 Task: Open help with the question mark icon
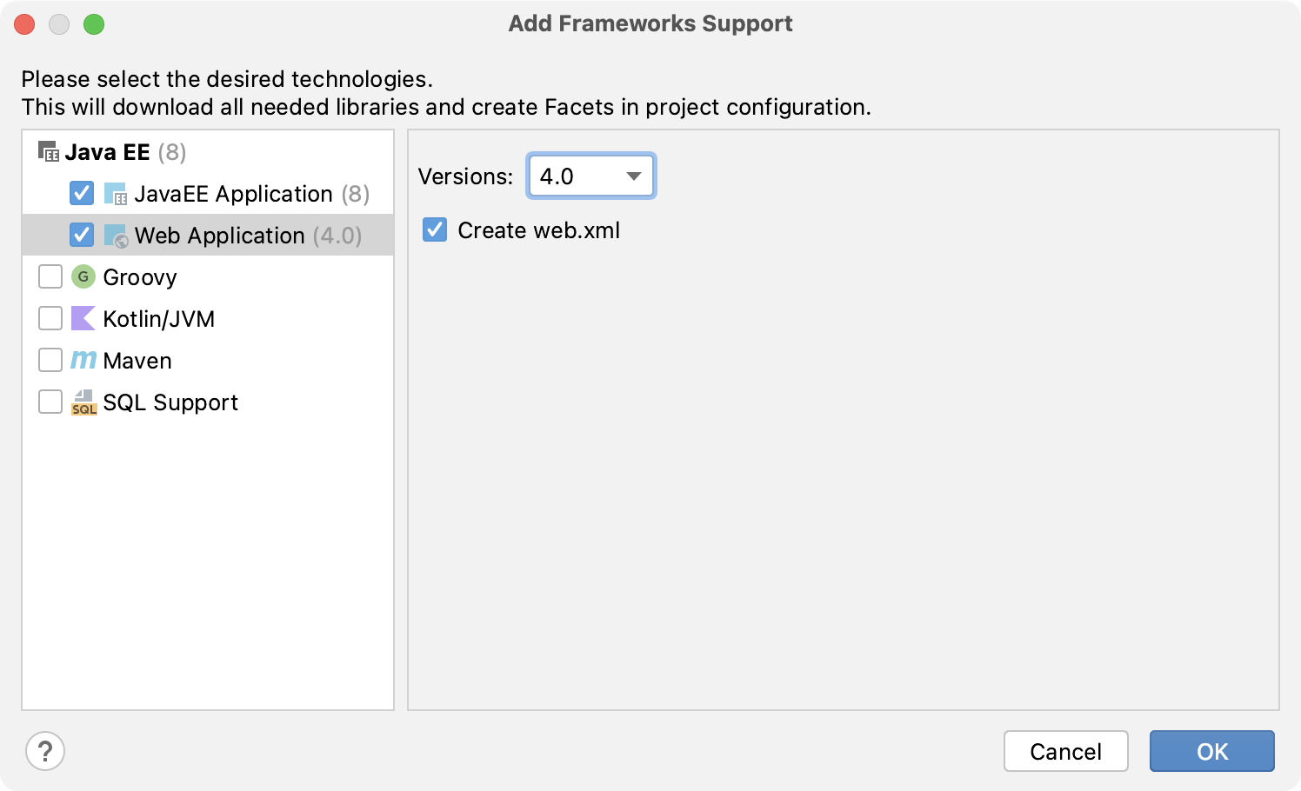45,751
